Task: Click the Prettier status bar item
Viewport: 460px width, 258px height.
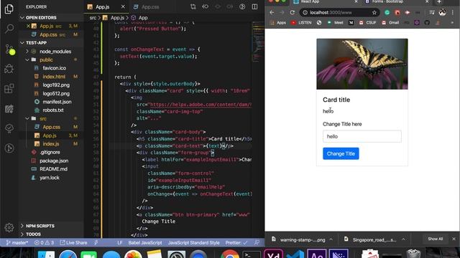Action: click(x=236, y=242)
